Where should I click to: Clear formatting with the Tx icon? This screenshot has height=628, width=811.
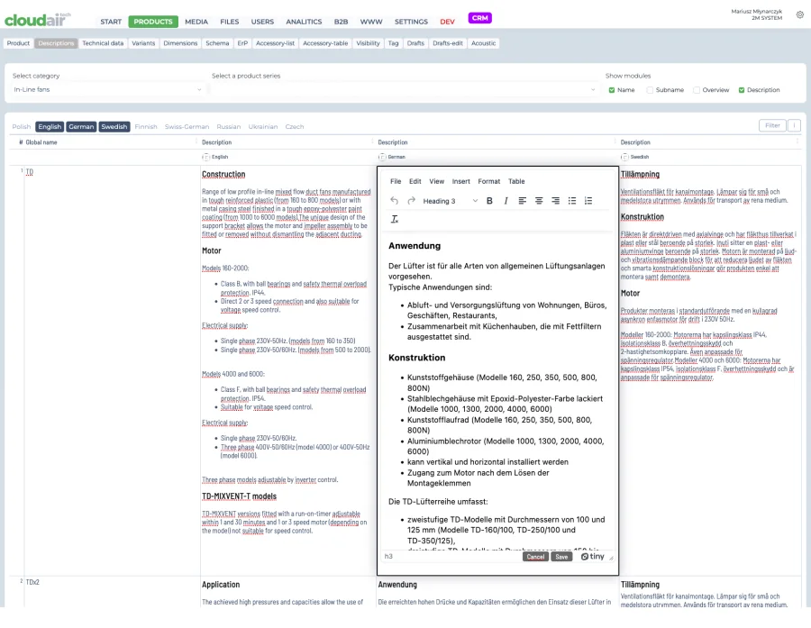(395, 219)
